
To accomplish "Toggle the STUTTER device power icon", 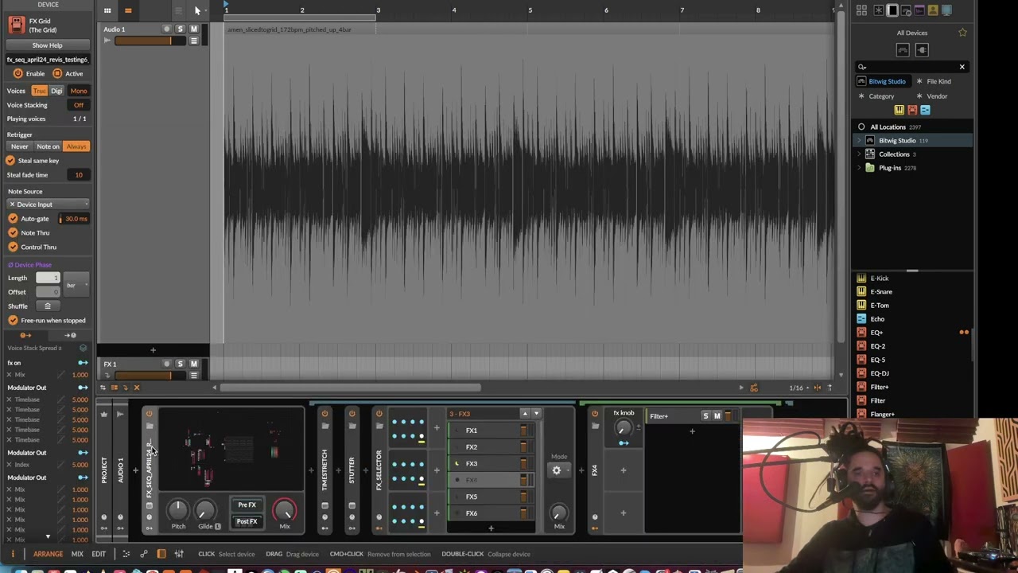I will click(x=352, y=414).
